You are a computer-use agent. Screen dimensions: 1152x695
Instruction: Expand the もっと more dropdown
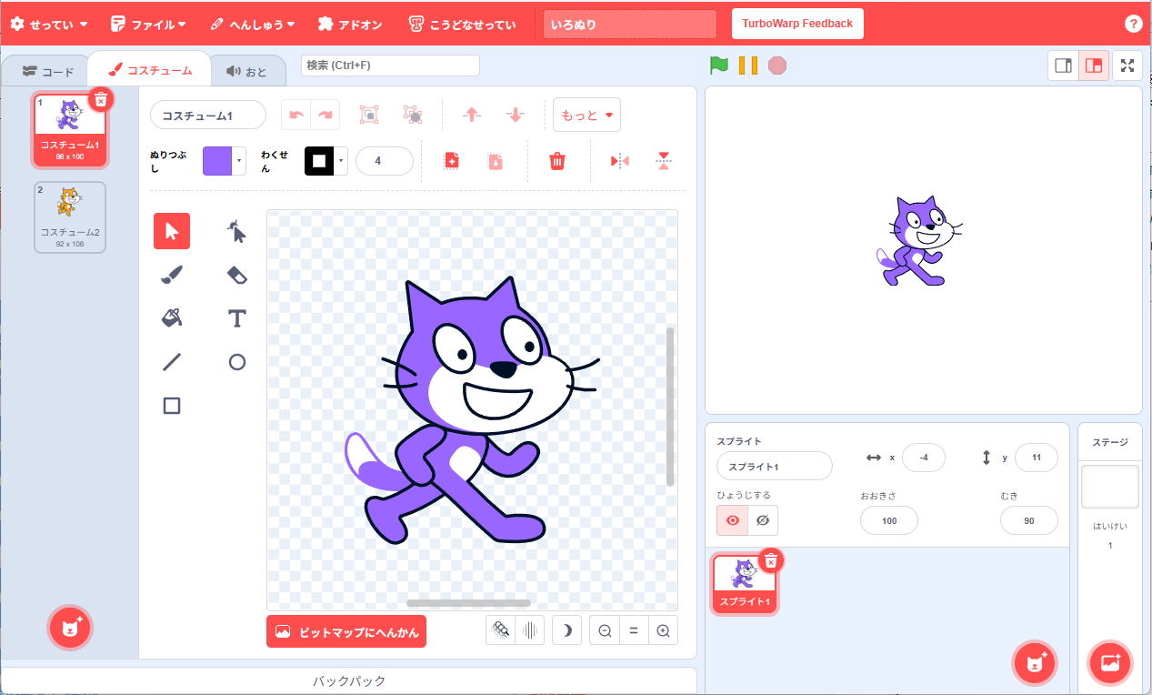(x=586, y=115)
